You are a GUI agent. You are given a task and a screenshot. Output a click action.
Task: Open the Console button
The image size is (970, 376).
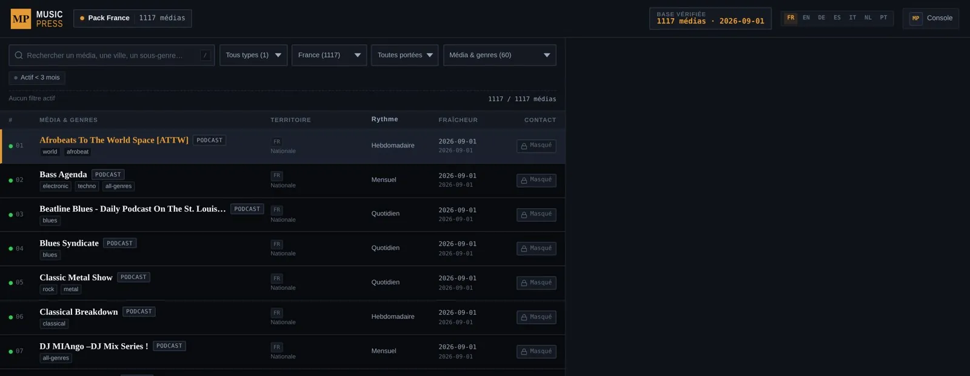[931, 18]
